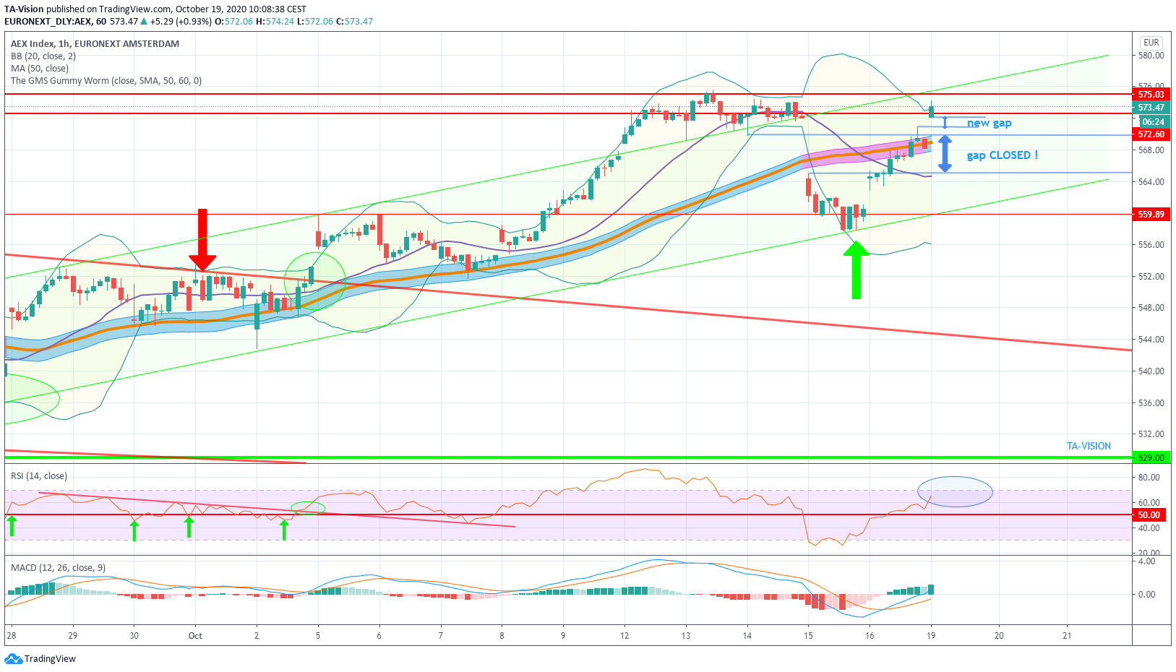
Task: Click date 19 on the time axis
Action: coord(931,636)
